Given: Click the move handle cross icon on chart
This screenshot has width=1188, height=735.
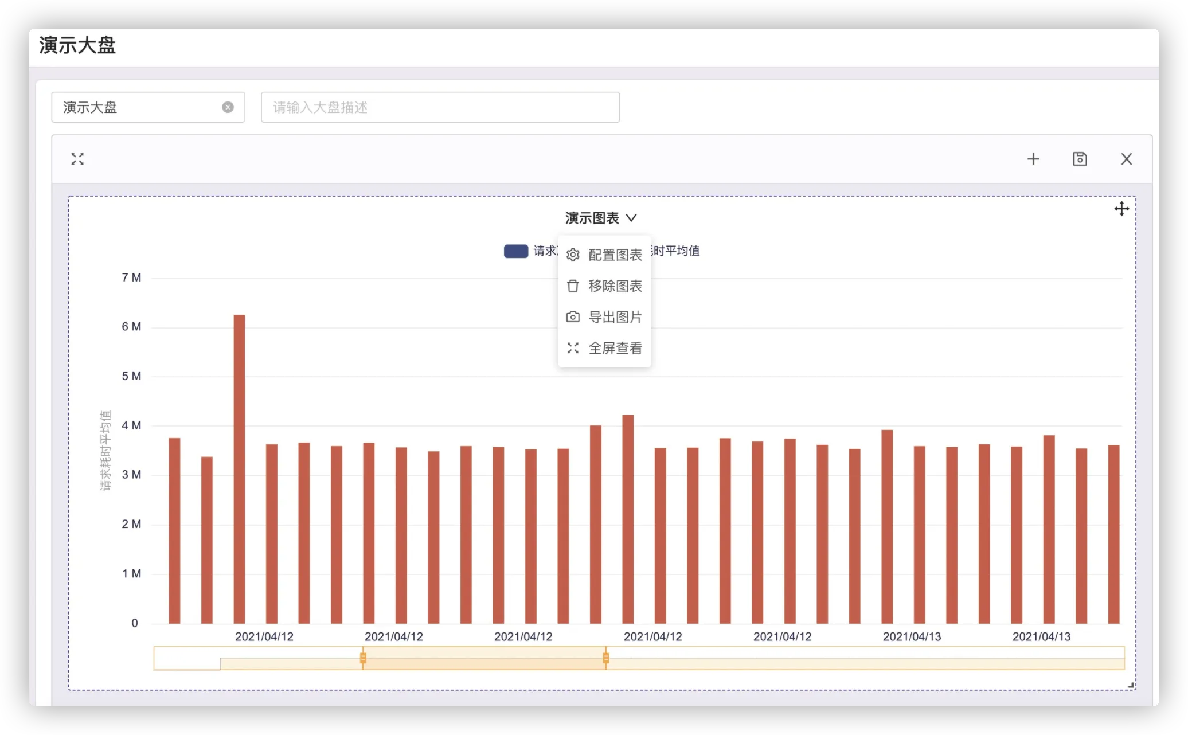Looking at the screenshot, I should (x=1121, y=209).
